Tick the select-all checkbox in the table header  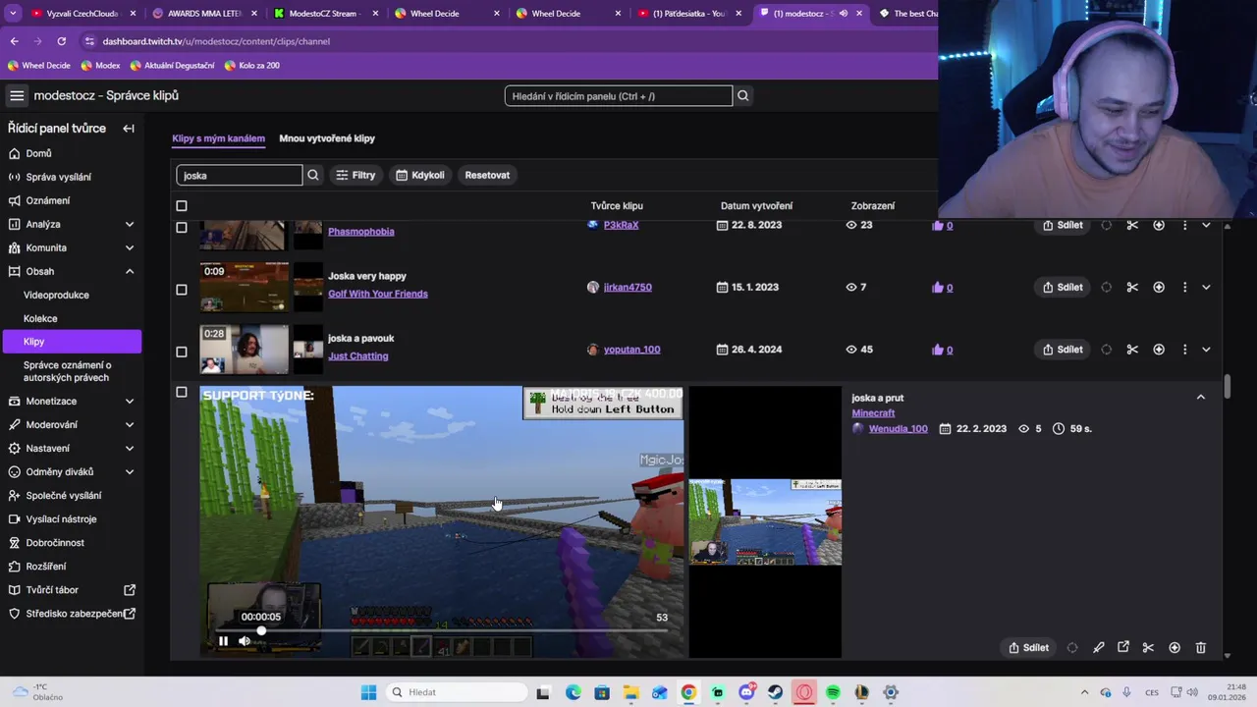[x=181, y=206]
